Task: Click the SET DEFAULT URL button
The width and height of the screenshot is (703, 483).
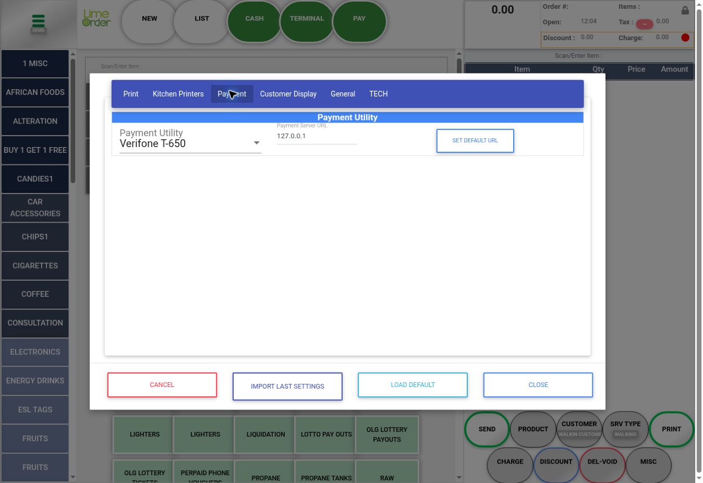Action: [x=475, y=141]
